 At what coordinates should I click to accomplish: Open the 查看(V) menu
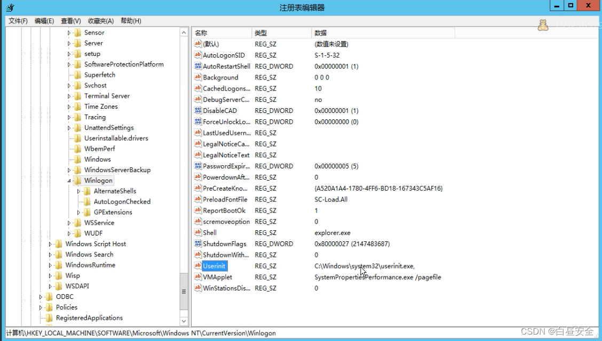(x=70, y=21)
